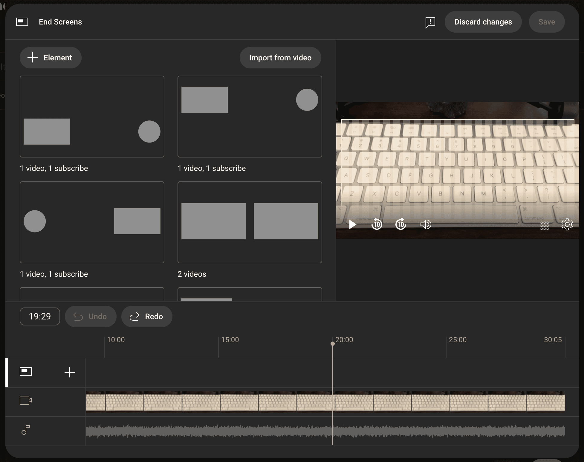The width and height of the screenshot is (584, 462).
Task: Click the audio waveform track
Action: (325, 431)
